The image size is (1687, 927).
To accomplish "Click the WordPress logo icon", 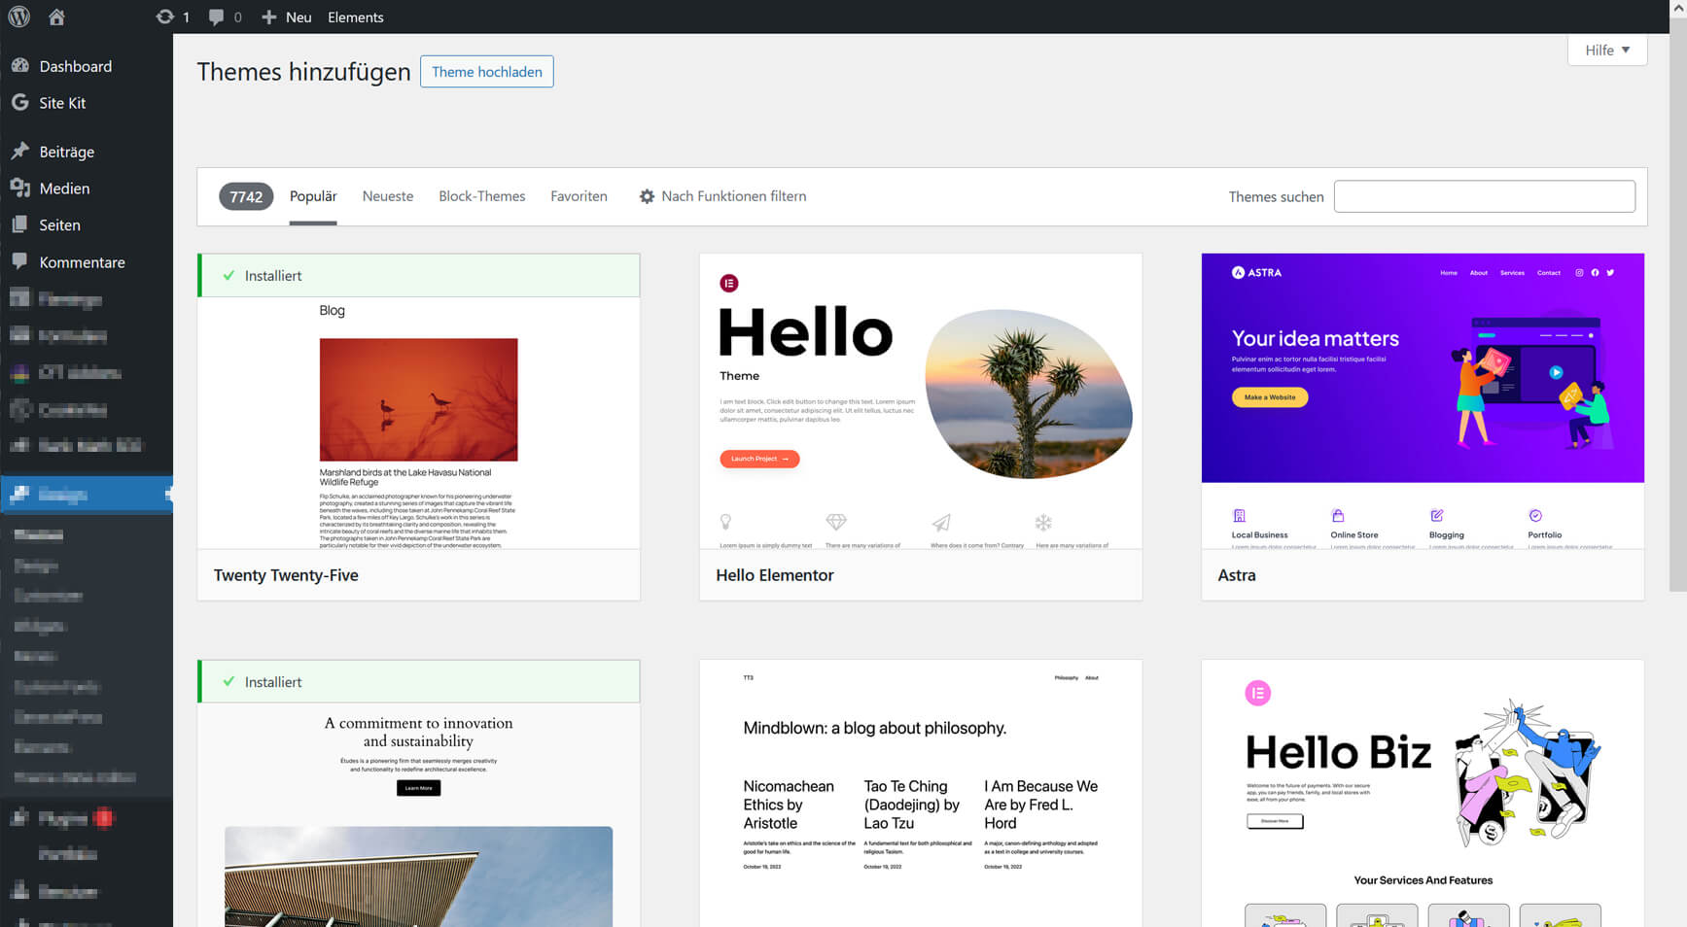I will click(x=19, y=17).
